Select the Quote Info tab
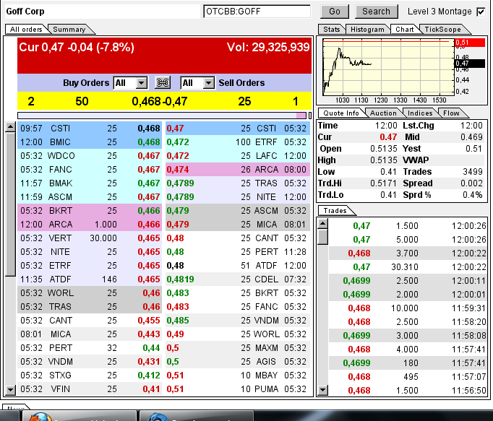The height and width of the screenshot is (421, 493). pos(341,113)
